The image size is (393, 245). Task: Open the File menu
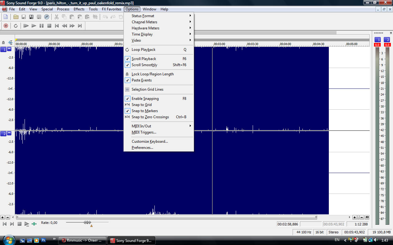click(x=12, y=9)
